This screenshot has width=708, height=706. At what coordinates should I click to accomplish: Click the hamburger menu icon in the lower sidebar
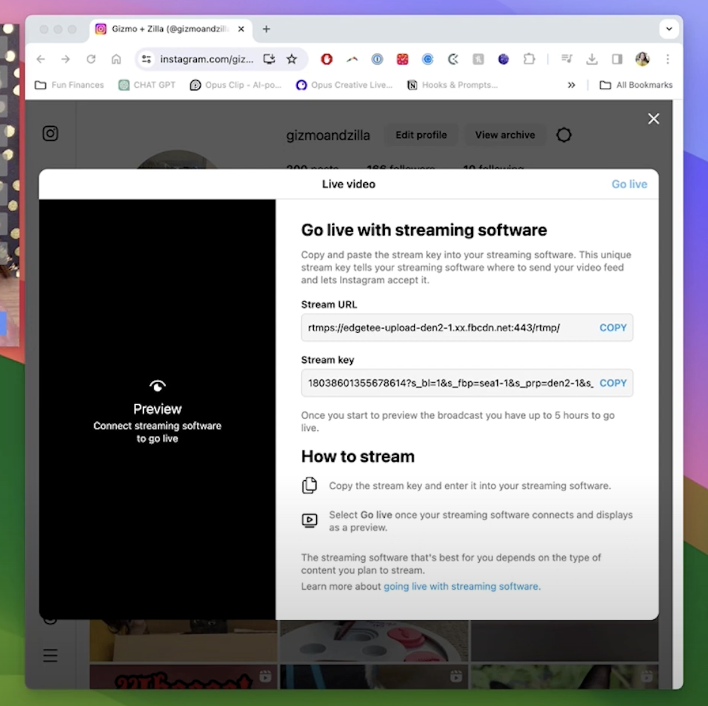50,655
